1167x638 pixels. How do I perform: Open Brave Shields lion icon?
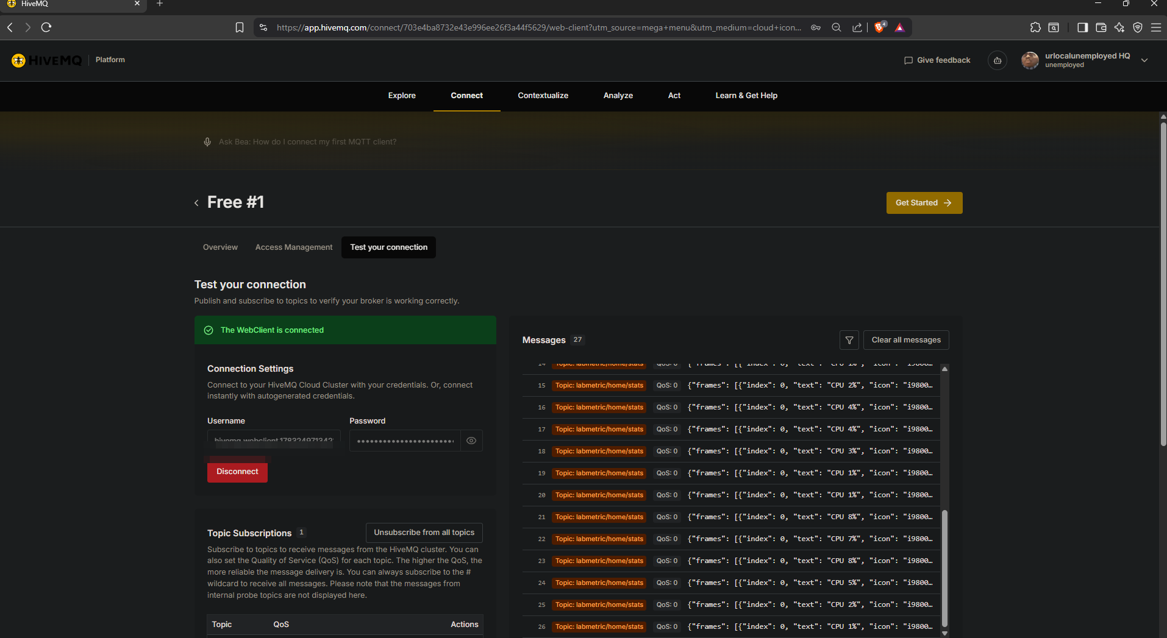(x=880, y=27)
